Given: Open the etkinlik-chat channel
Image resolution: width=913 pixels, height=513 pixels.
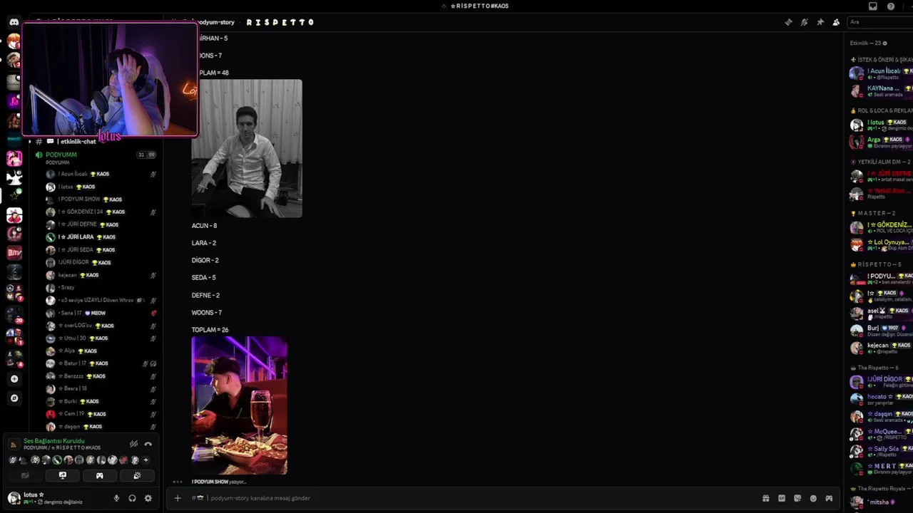Looking at the screenshot, I should pos(78,142).
